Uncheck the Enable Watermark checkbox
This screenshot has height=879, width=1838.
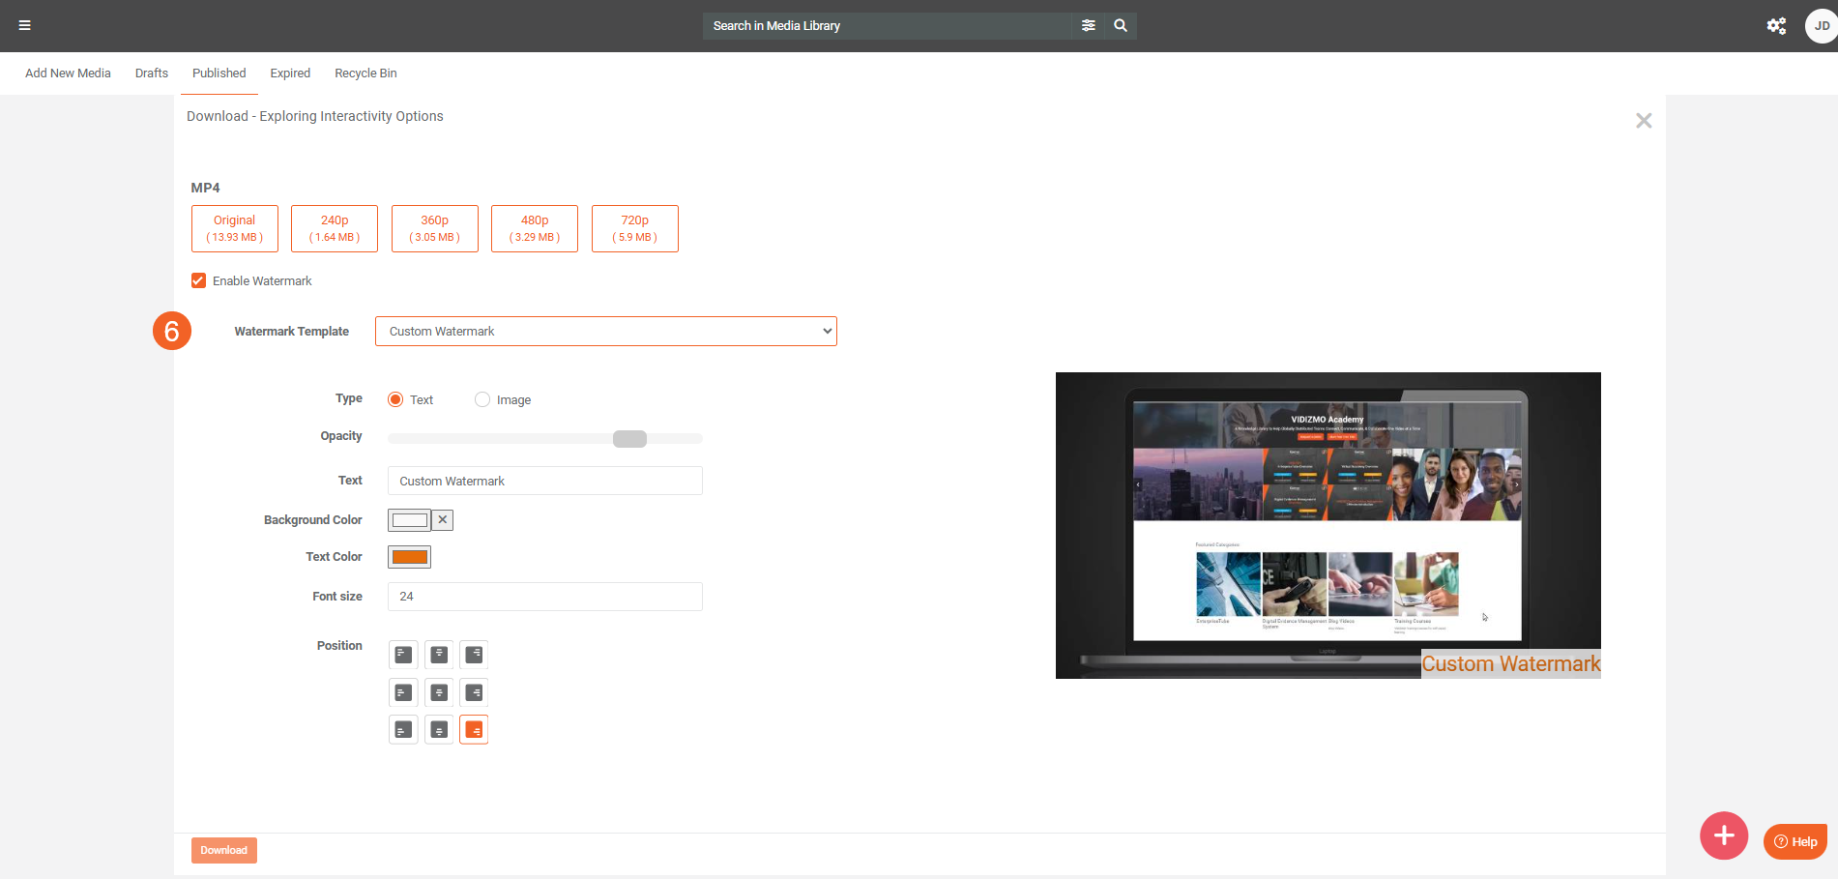point(199,280)
